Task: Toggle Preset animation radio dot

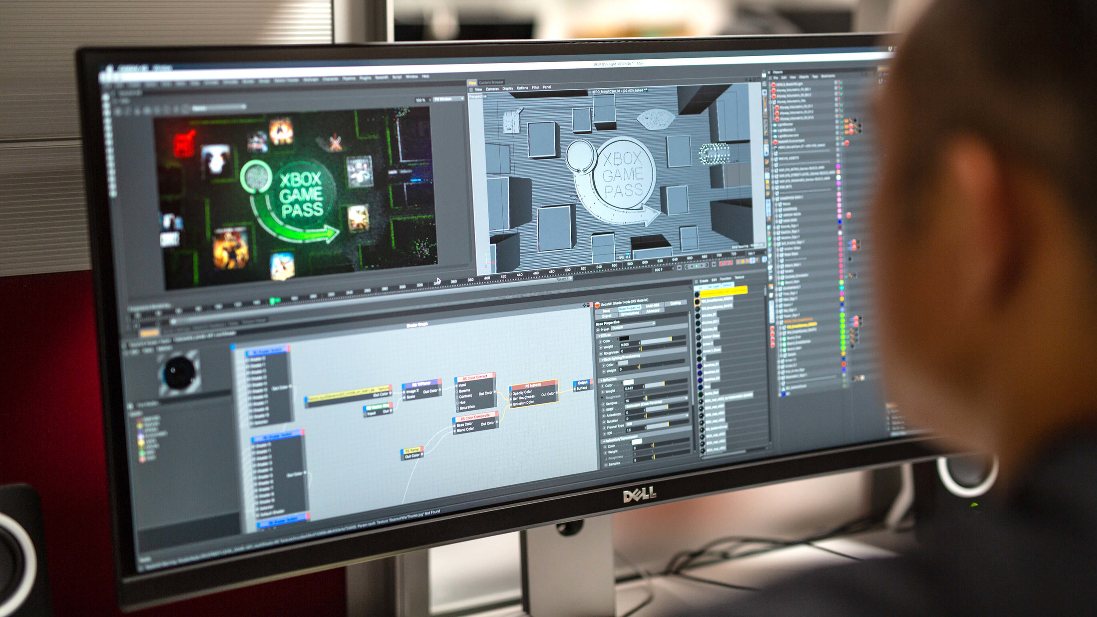Action: coord(598,330)
